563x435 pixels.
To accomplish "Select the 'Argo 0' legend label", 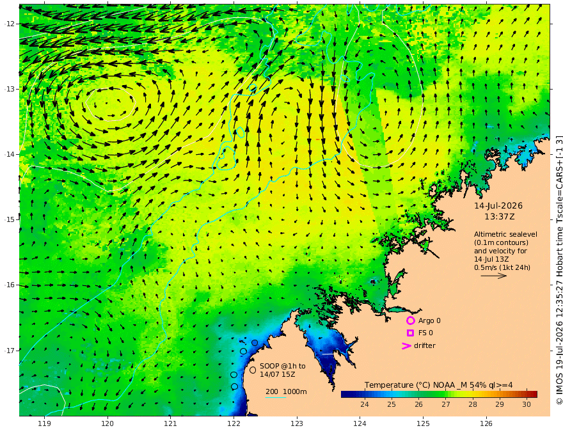I will tap(429, 320).
